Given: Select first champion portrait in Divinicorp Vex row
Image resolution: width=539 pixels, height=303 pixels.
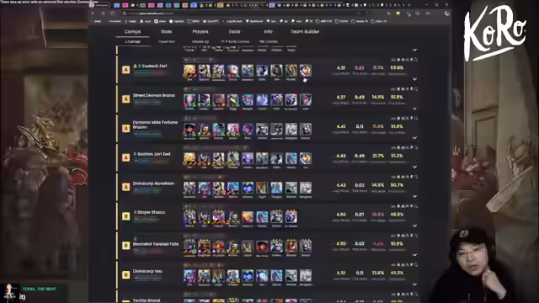Looking at the screenshot, I should pyautogui.click(x=189, y=276).
